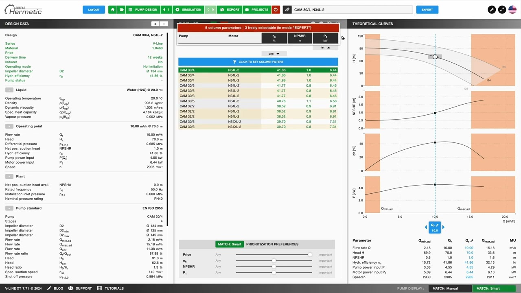Focus the CAM 30/4, N34L-2 name field
Screen dimensions: 521x293
point(352,10)
